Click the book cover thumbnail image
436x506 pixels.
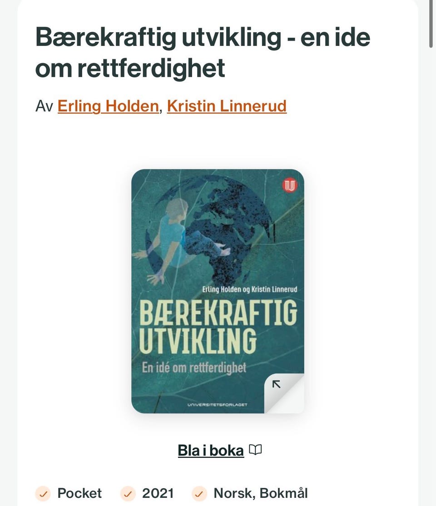pyautogui.click(x=218, y=291)
